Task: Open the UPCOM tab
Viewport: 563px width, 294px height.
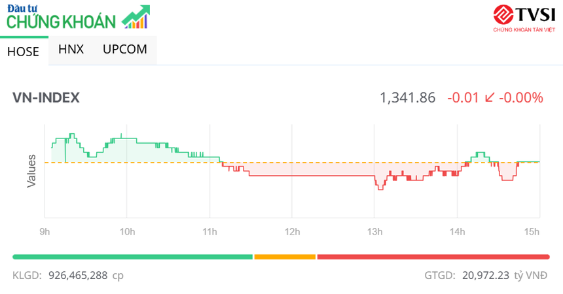Action: tap(125, 50)
